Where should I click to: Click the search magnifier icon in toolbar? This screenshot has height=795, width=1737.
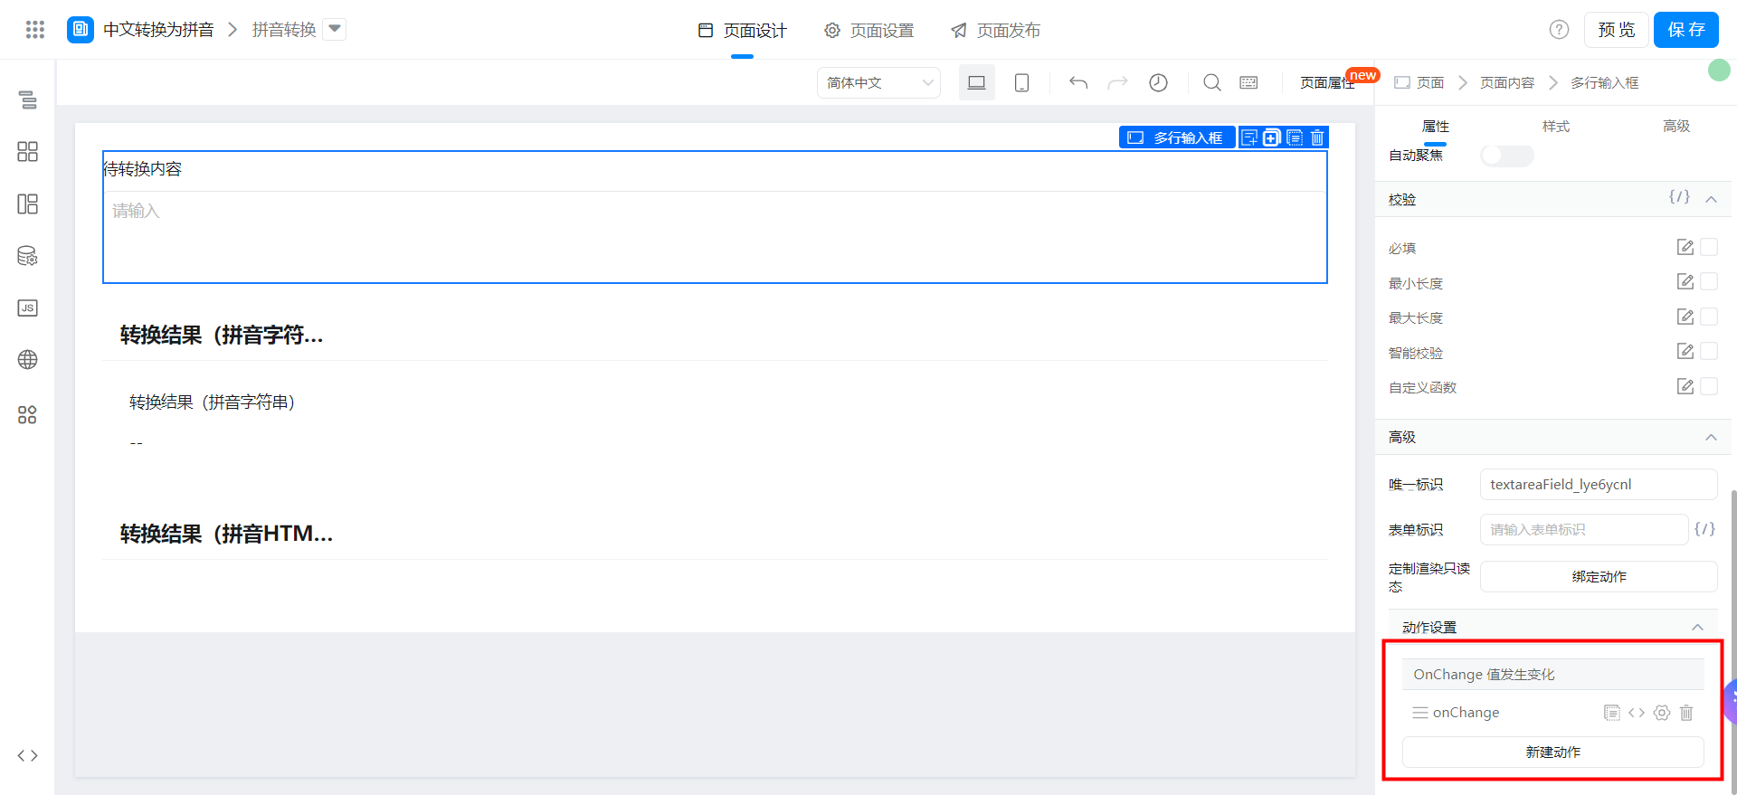pyautogui.click(x=1211, y=82)
